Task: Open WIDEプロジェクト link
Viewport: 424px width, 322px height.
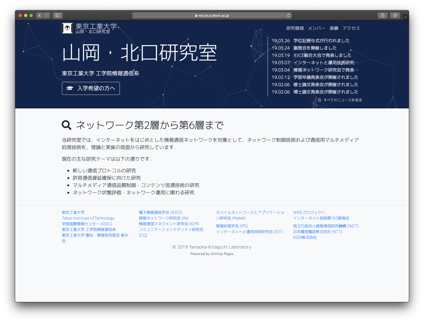Action: tap(309, 212)
